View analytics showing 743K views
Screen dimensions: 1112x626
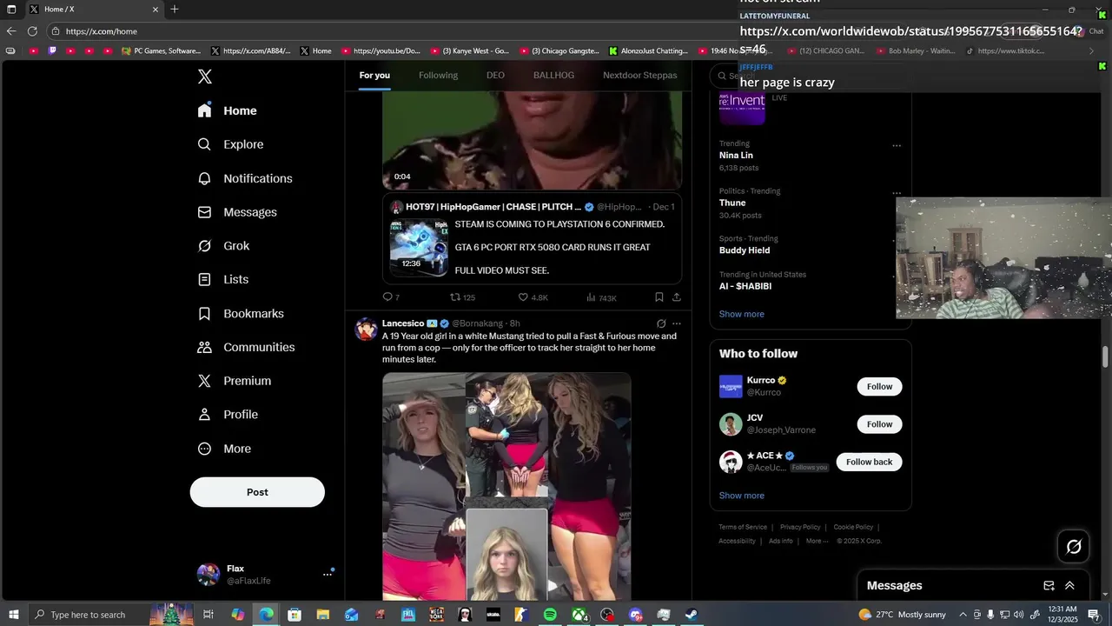pyautogui.click(x=601, y=297)
